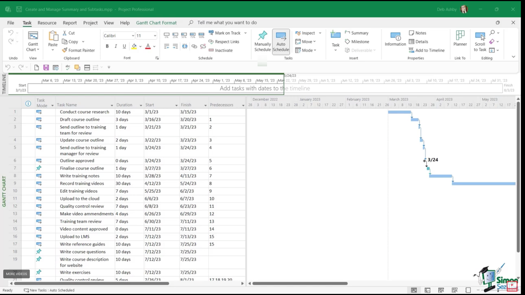This screenshot has height=295, width=525.
Task: Open the font color swatch
Action: [x=148, y=46]
